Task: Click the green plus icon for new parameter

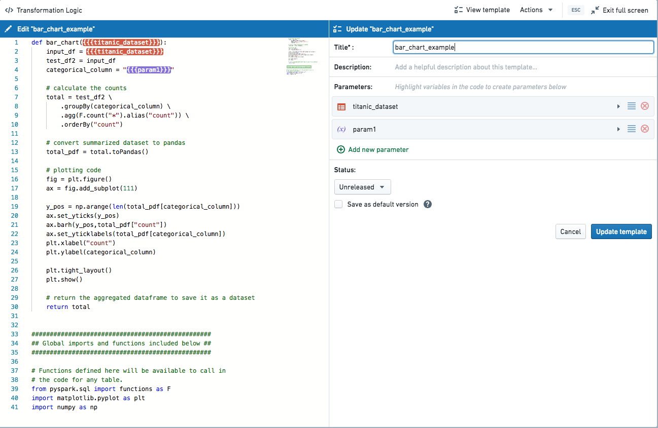Action: point(341,149)
